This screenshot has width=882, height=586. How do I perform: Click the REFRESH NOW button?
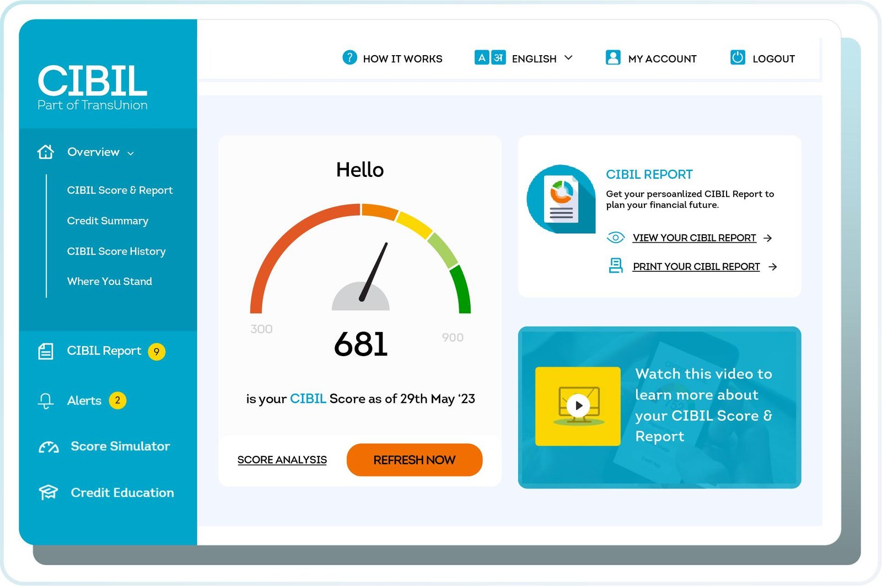pos(415,460)
